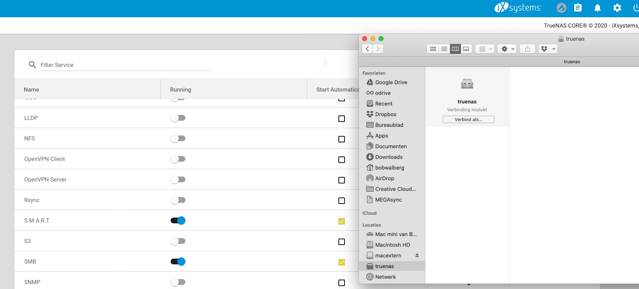Screen dimensions: 639x289
Task: Go forward in the Finder window
Action: [378, 49]
